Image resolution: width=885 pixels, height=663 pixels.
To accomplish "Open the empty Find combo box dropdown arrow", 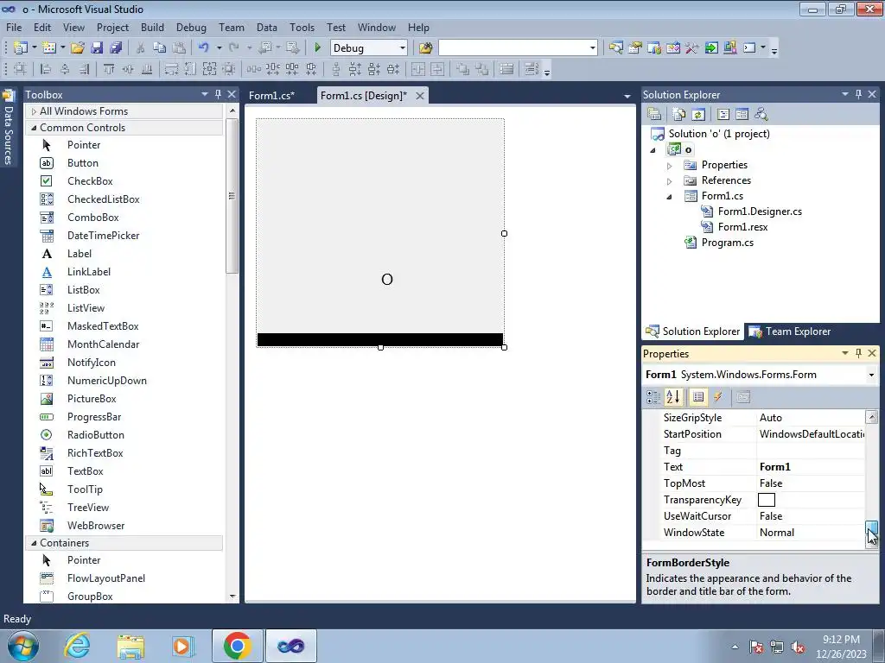I will point(592,48).
